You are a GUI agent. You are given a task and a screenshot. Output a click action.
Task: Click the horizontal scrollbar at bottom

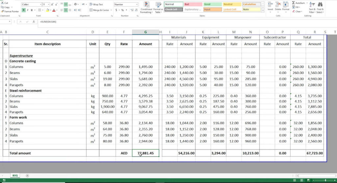[316, 176]
